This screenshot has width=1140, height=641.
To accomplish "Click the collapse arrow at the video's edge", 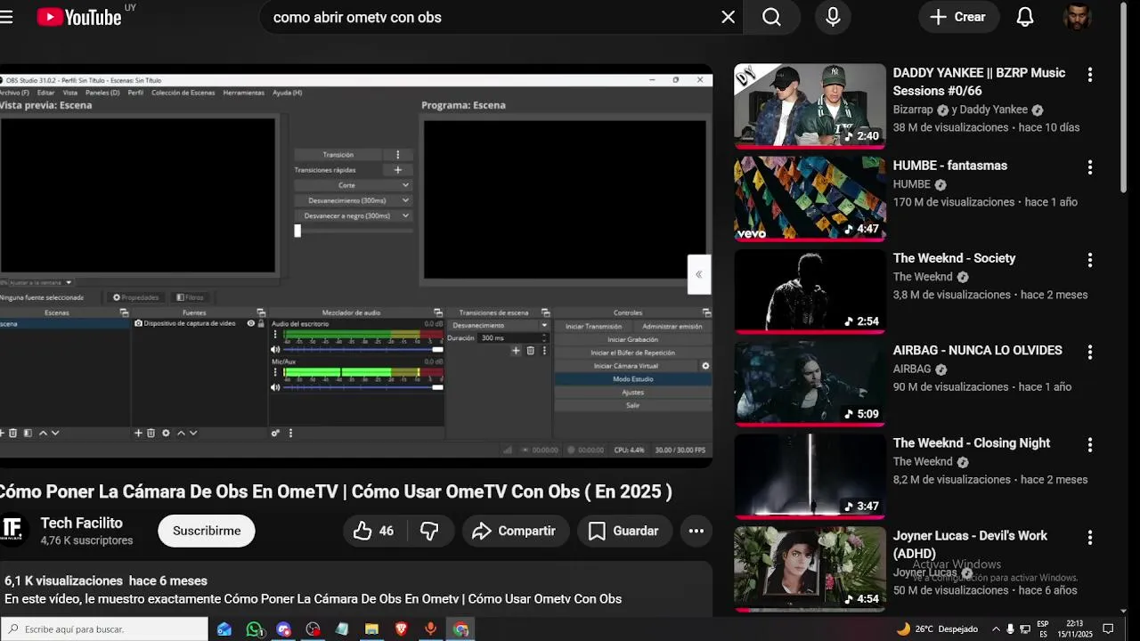I will pyautogui.click(x=698, y=274).
